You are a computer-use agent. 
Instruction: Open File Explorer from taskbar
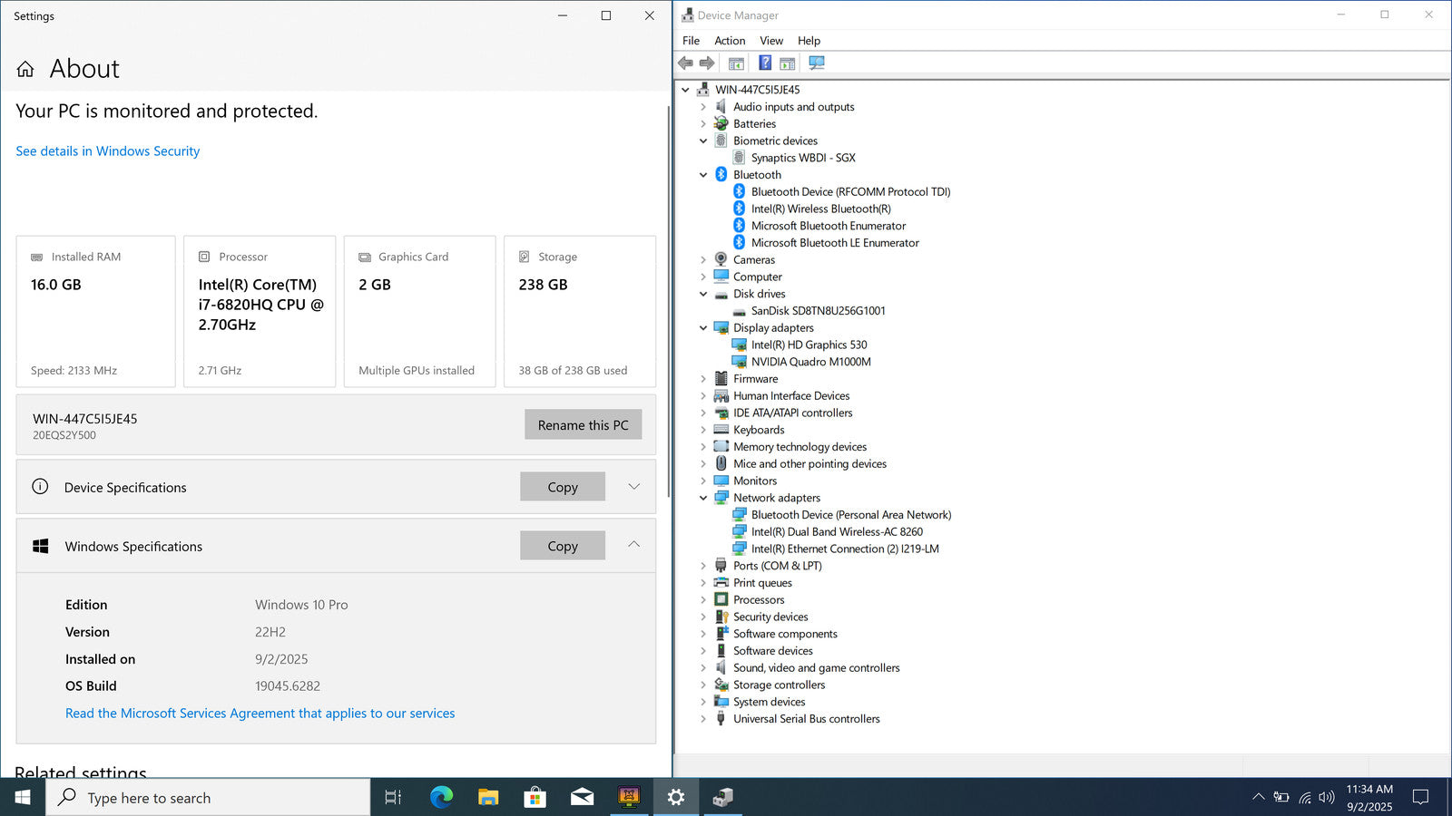pyautogui.click(x=488, y=797)
